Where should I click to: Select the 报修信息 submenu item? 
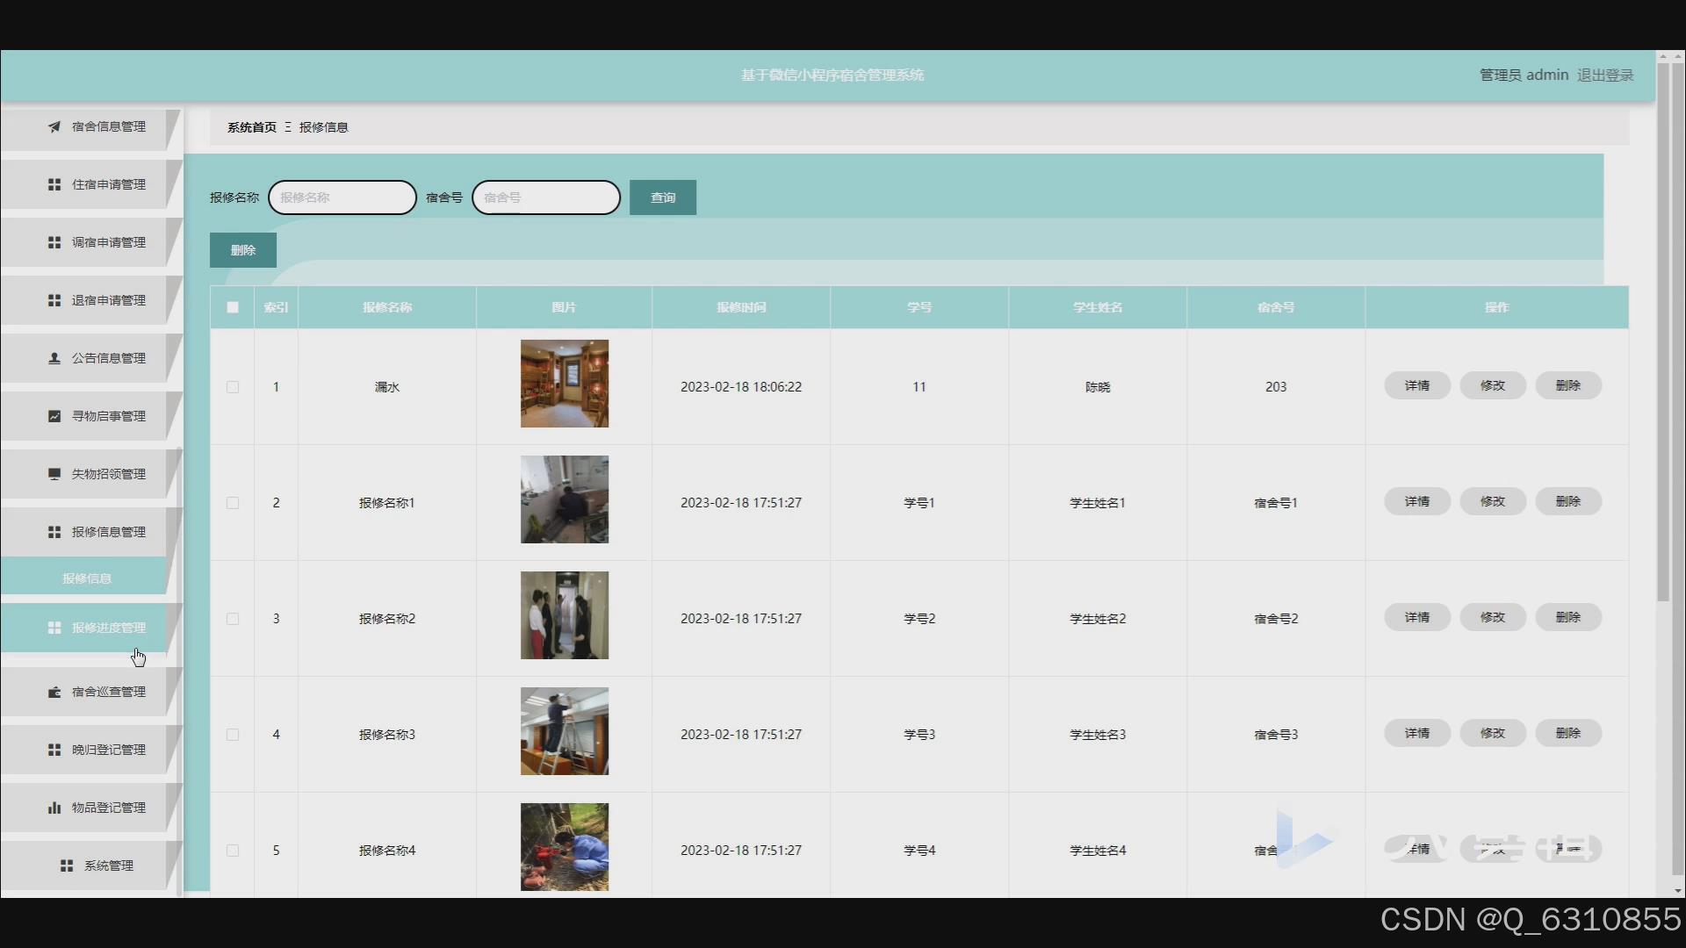86,578
